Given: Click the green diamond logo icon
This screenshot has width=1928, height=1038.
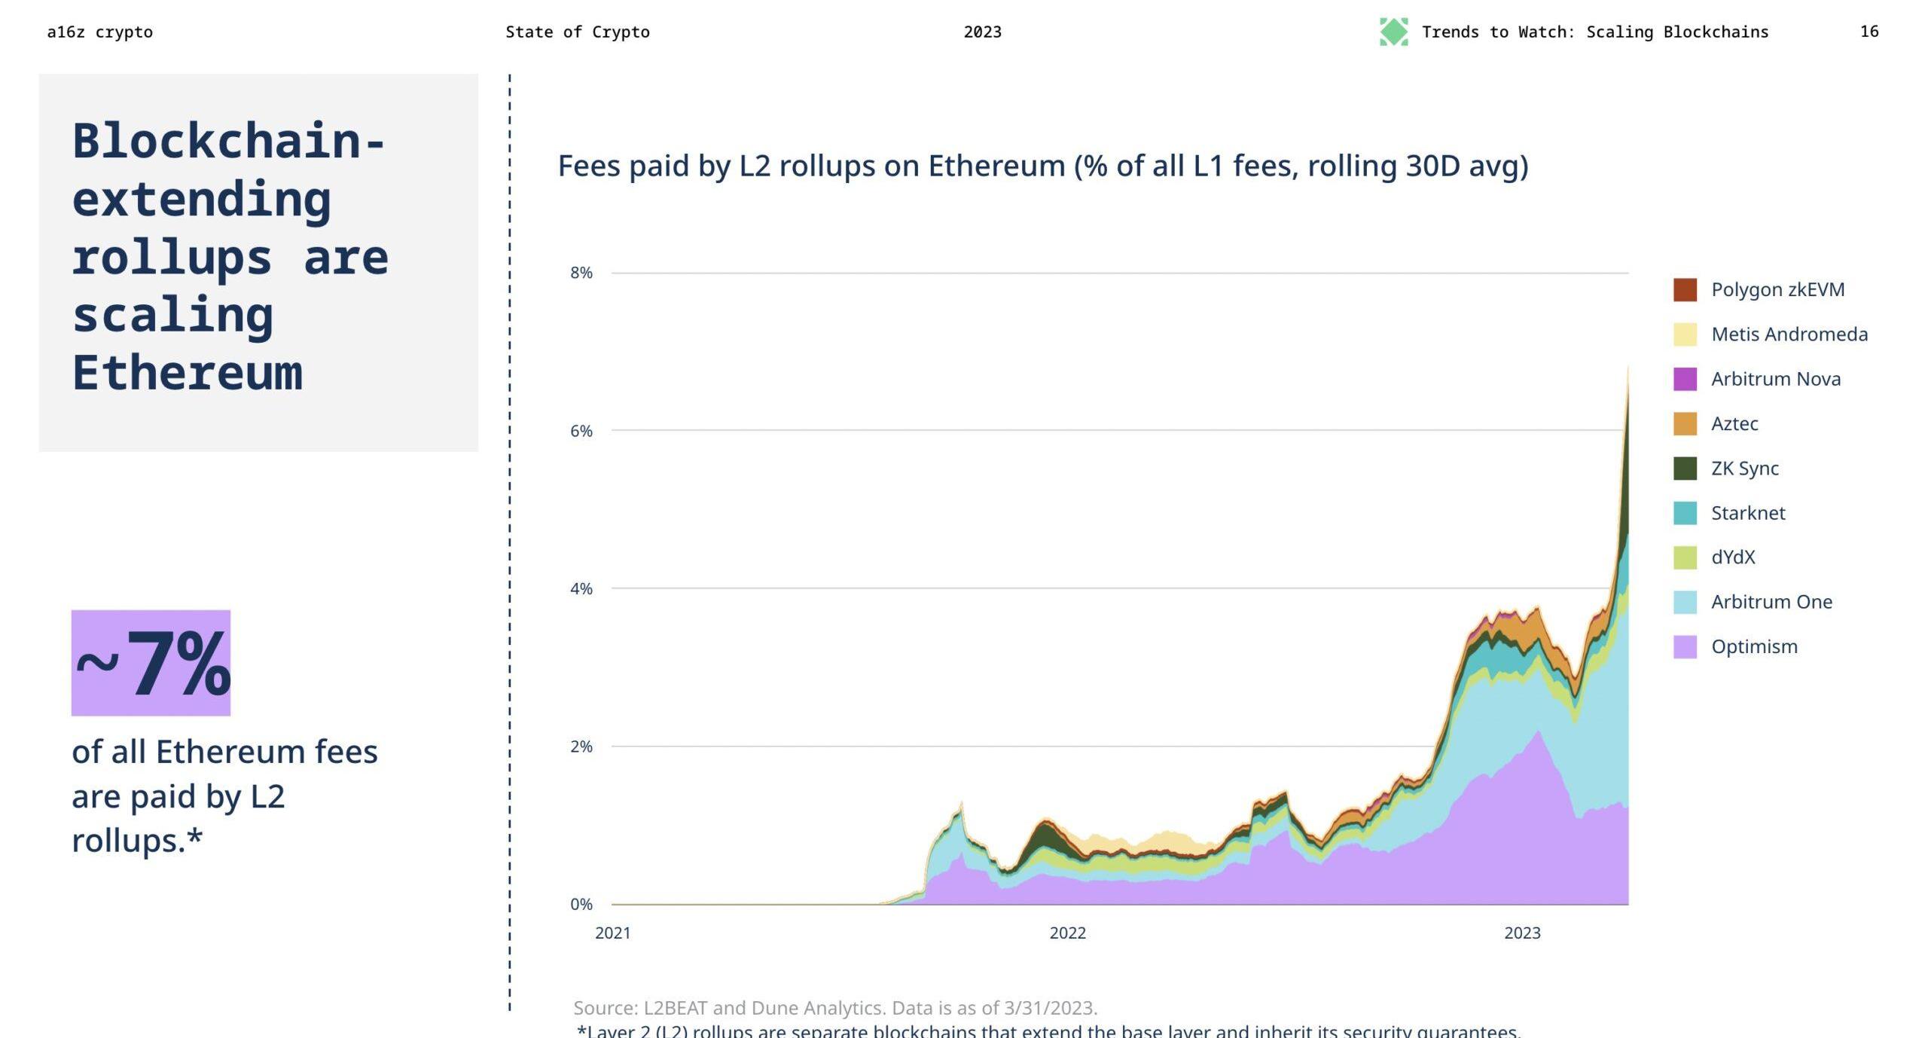Looking at the screenshot, I should tap(1393, 32).
